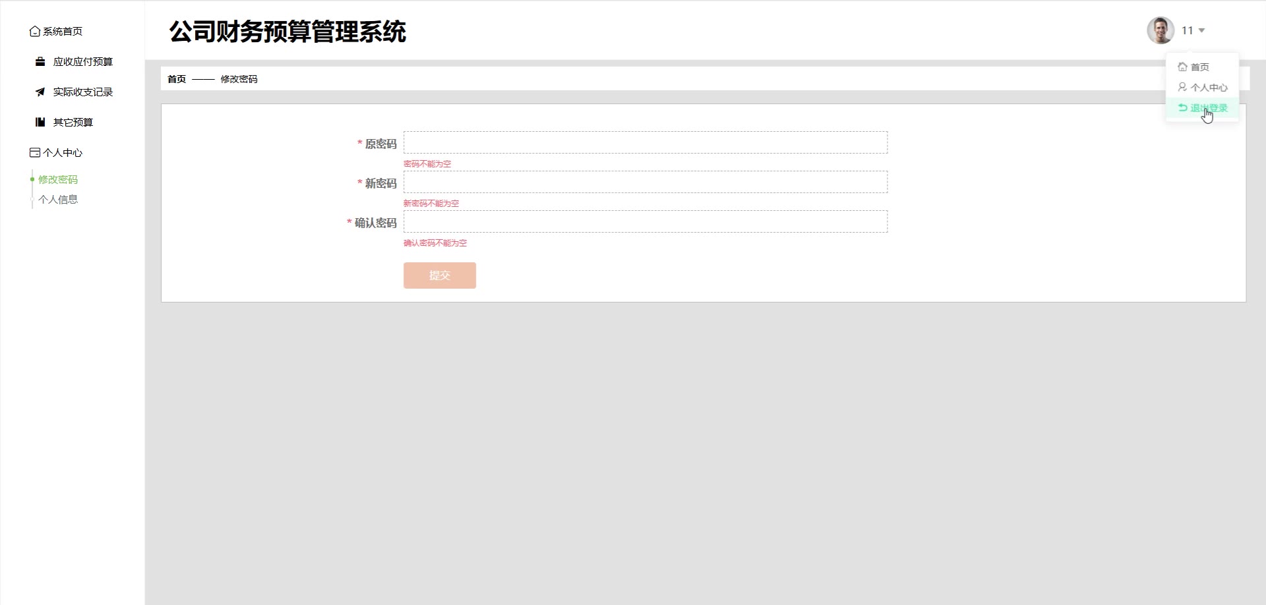Click the 公司财务预算管理系统 title

point(287,32)
